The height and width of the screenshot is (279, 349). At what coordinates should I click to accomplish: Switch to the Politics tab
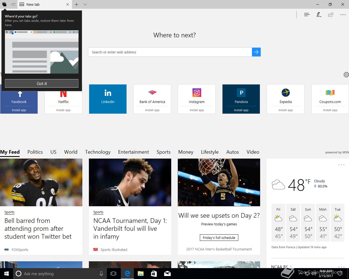click(35, 152)
